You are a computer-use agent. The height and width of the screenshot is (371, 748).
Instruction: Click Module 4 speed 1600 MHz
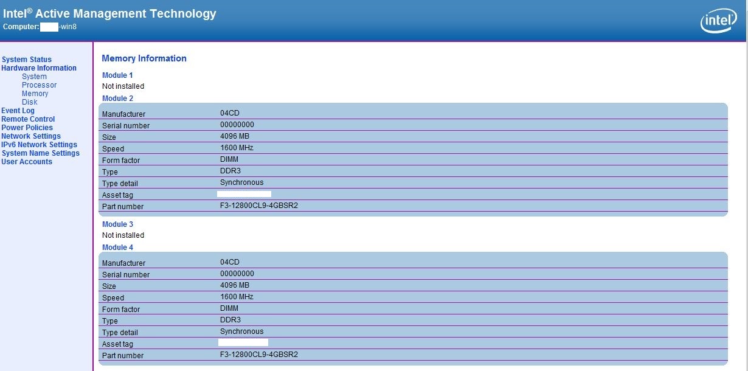[237, 297]
